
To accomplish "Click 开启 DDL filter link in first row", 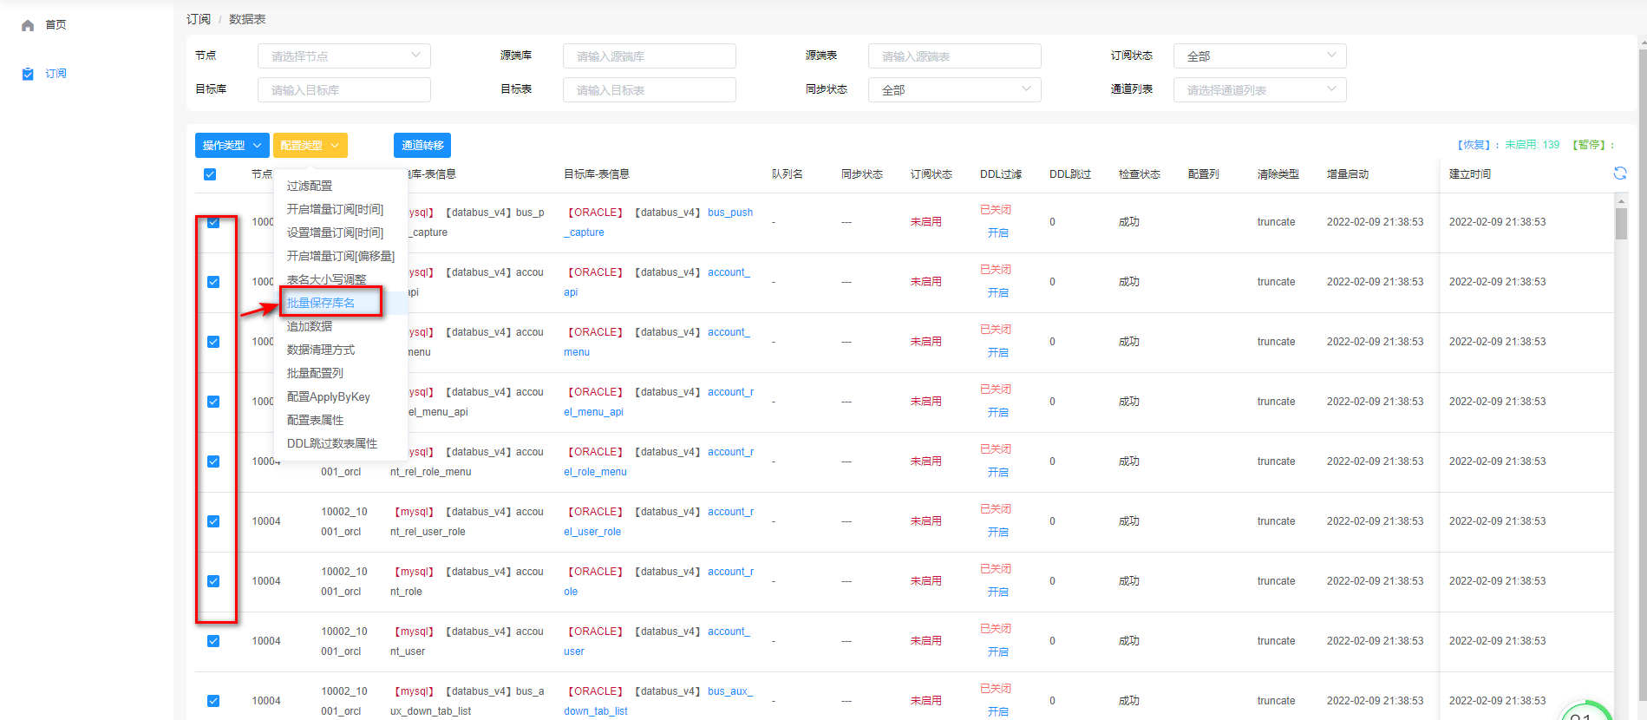I will (997, 233).
